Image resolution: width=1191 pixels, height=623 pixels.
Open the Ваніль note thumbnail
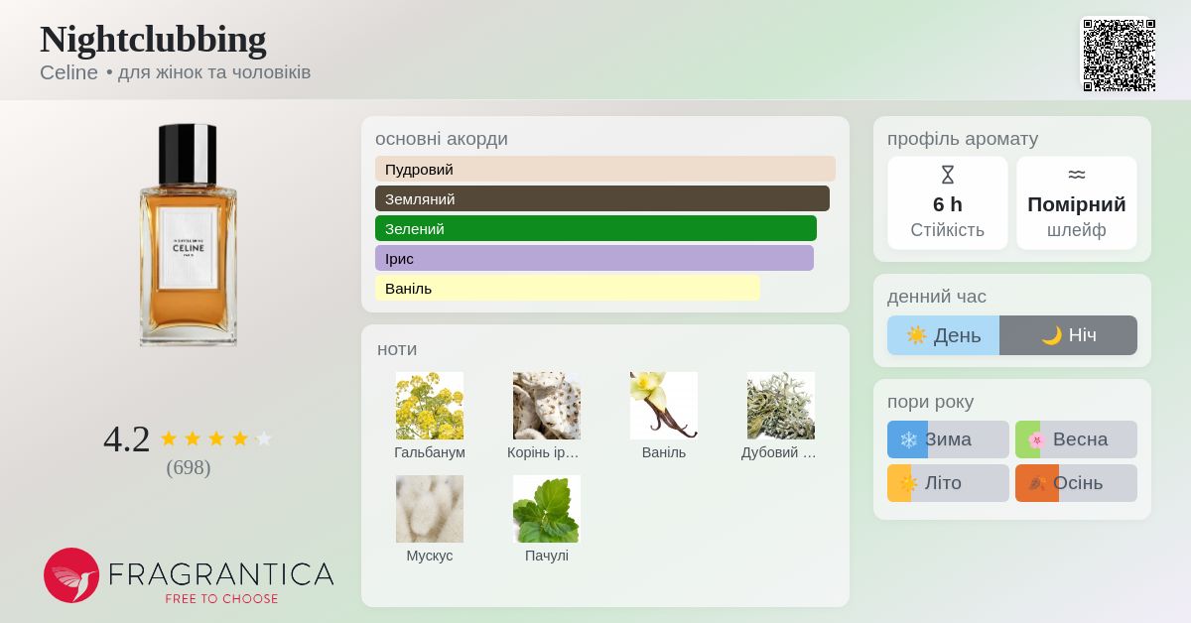click(664, 406)
